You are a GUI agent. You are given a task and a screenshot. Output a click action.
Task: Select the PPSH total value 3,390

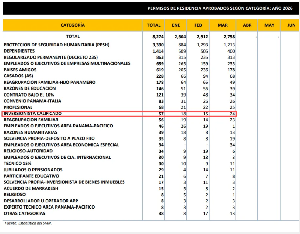158,45
